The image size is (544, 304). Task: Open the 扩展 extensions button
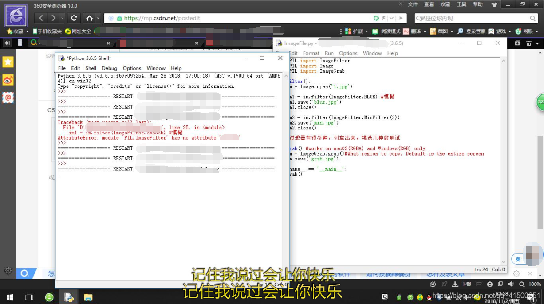pos(354,31)
